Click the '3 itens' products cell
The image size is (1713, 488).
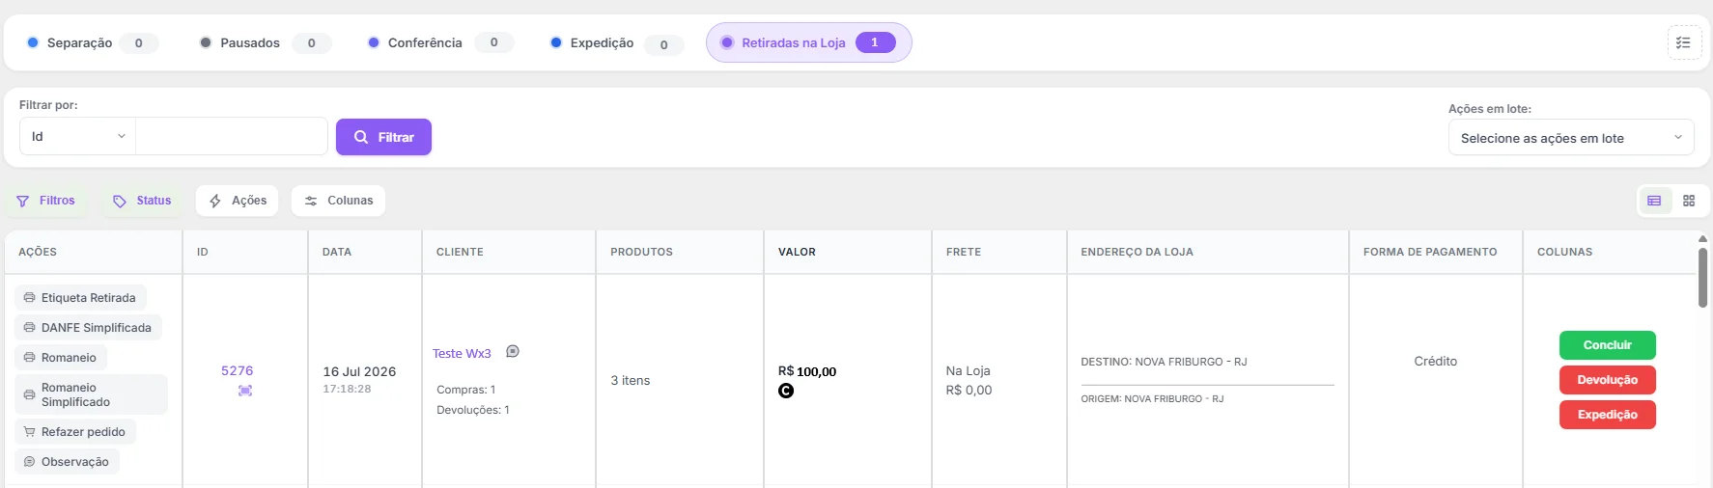(x=631, y=381)
